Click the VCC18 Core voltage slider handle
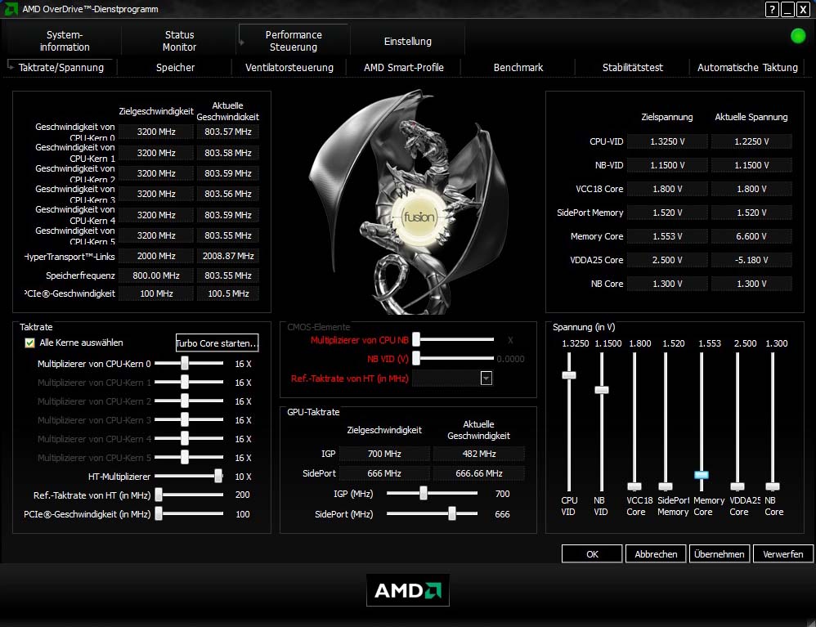This screenshot has height=627, width=816. [x=634, y=486]
